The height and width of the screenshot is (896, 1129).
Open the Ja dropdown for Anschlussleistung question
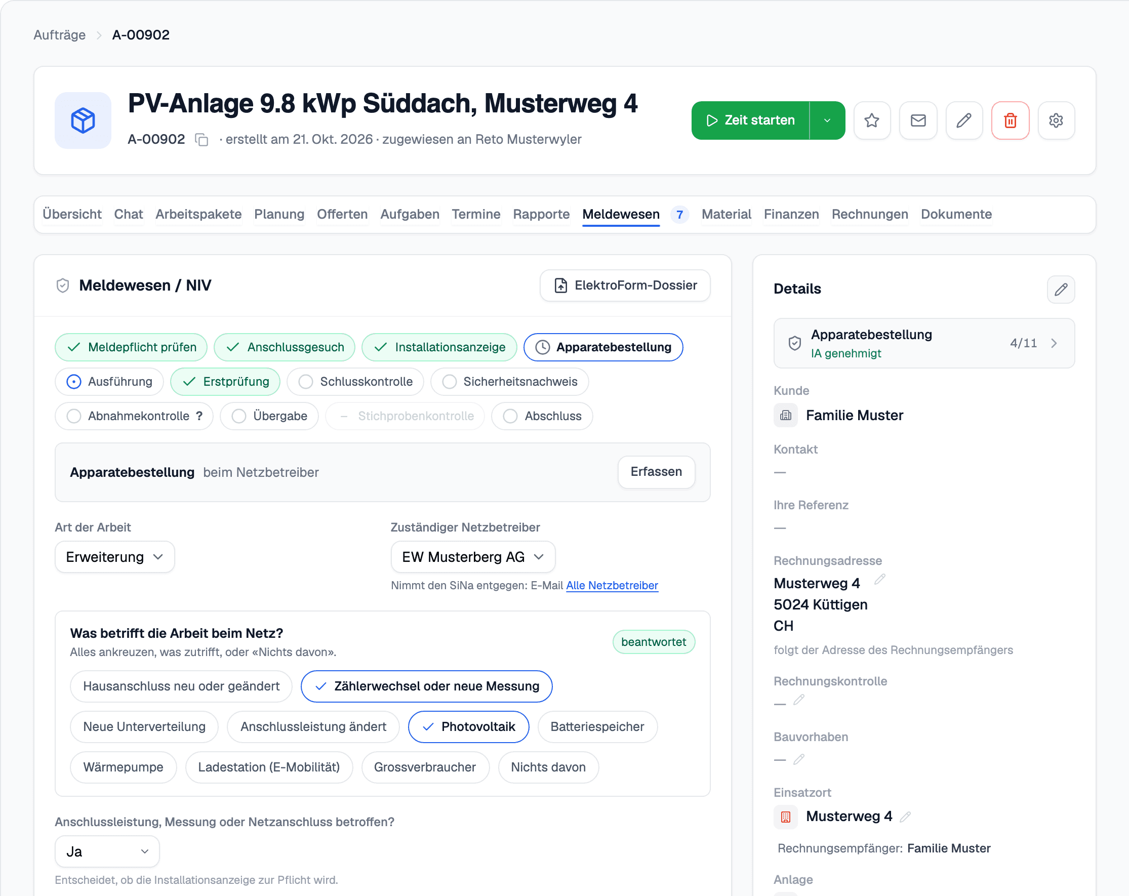click(107, 851)
